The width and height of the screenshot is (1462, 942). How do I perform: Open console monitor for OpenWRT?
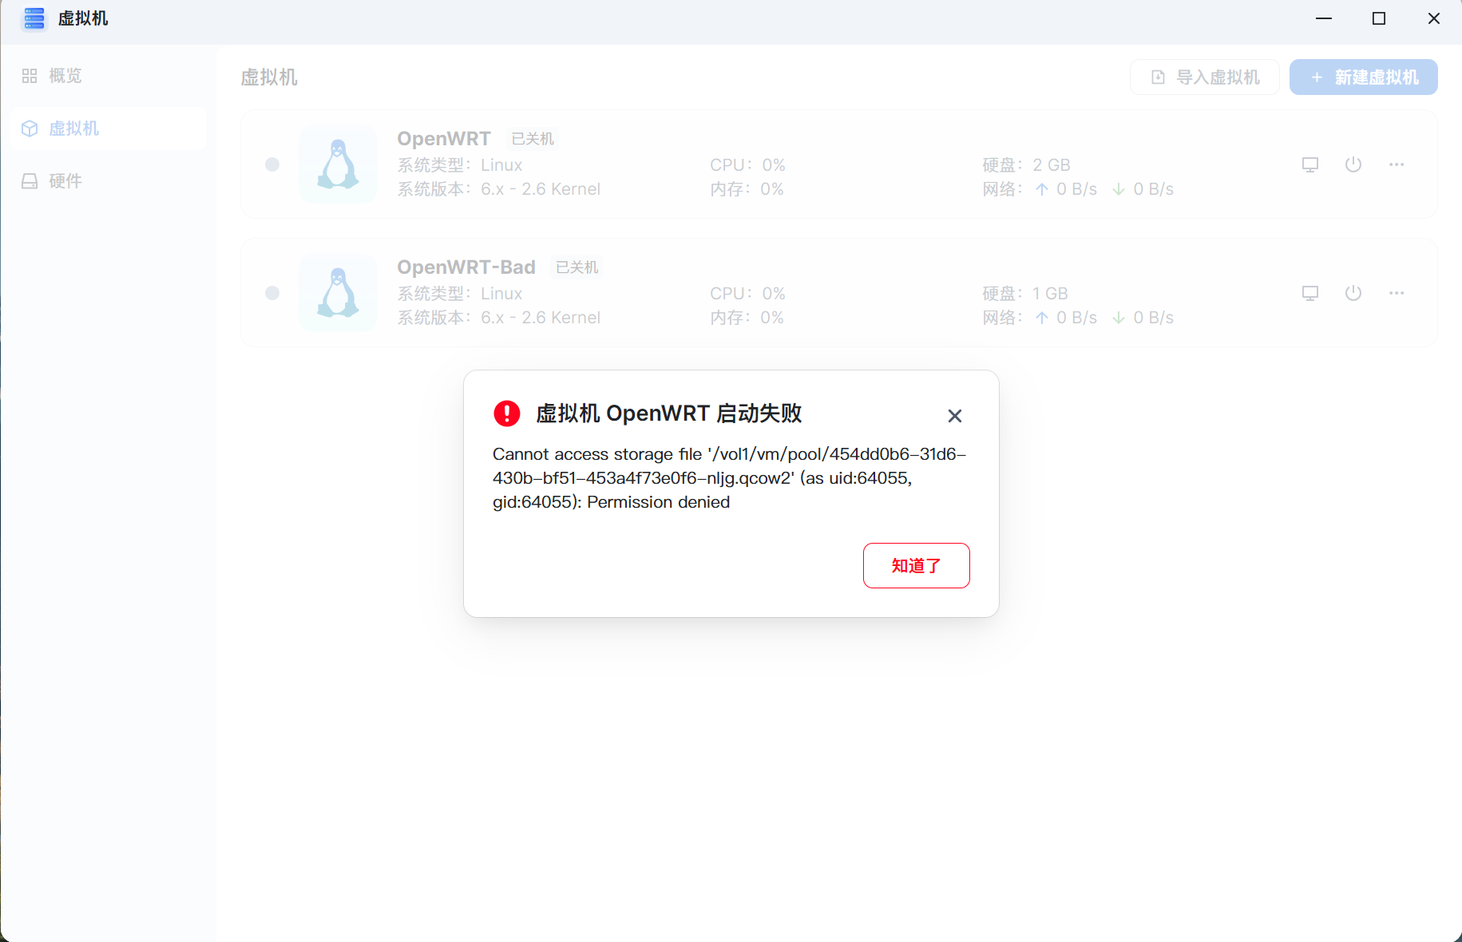(1310, 164)
